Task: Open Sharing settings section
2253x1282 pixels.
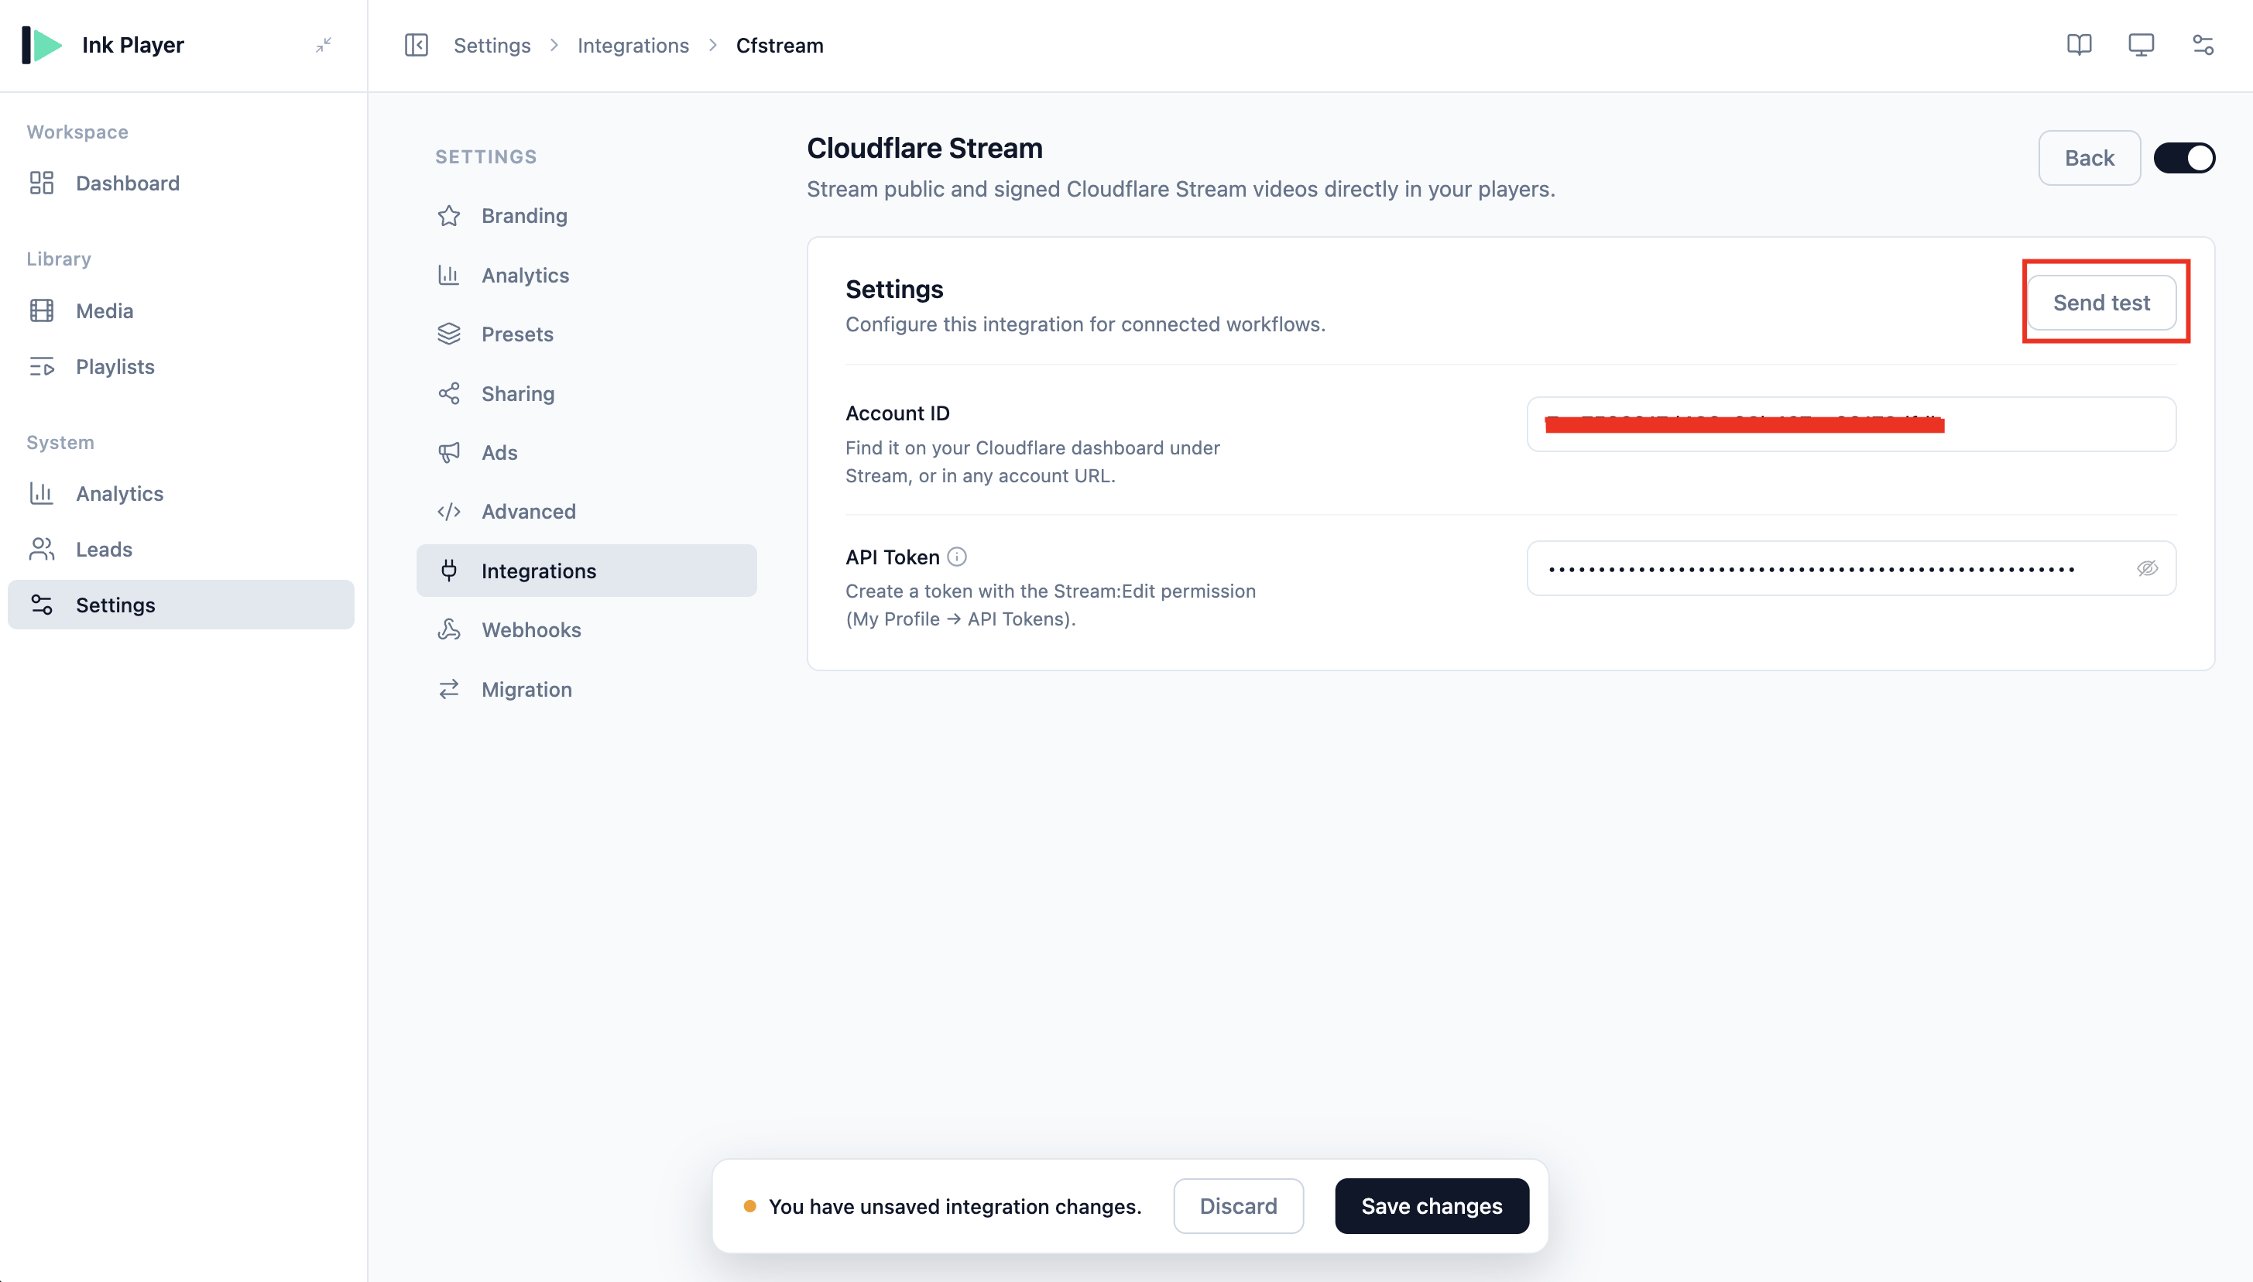Action: click(x=586, y=393)
